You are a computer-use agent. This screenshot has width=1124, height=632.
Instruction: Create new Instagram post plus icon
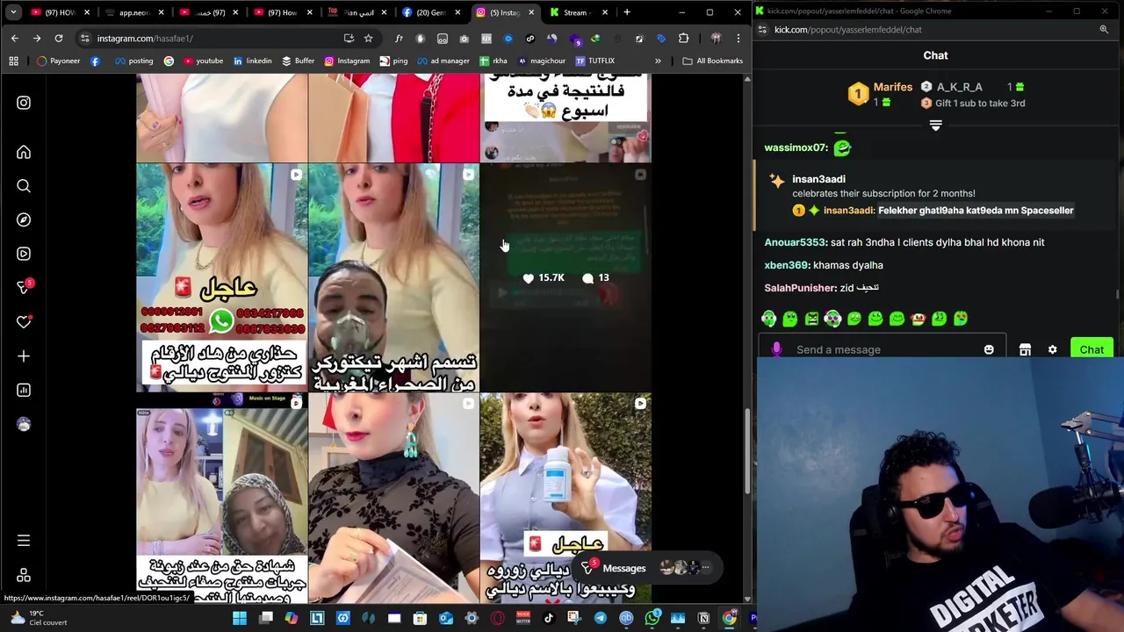[24, 356]
